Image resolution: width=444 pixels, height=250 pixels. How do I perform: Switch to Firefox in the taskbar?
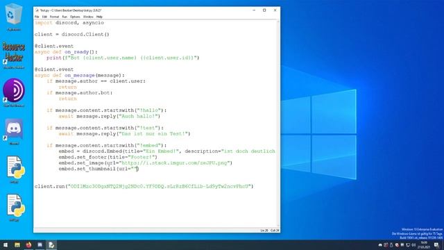[28, 245]
